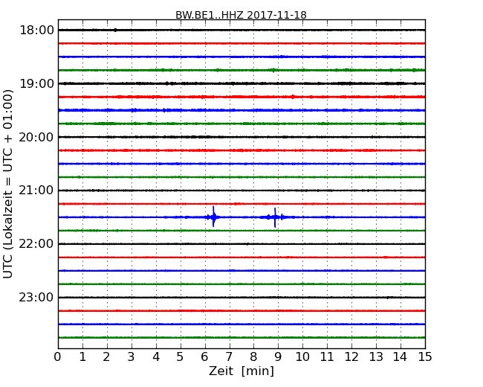Image resolution: width=483 pixels, height=387 pixels.
Task: Click the x-axis tick label 4
Action: tap(156, 357)
